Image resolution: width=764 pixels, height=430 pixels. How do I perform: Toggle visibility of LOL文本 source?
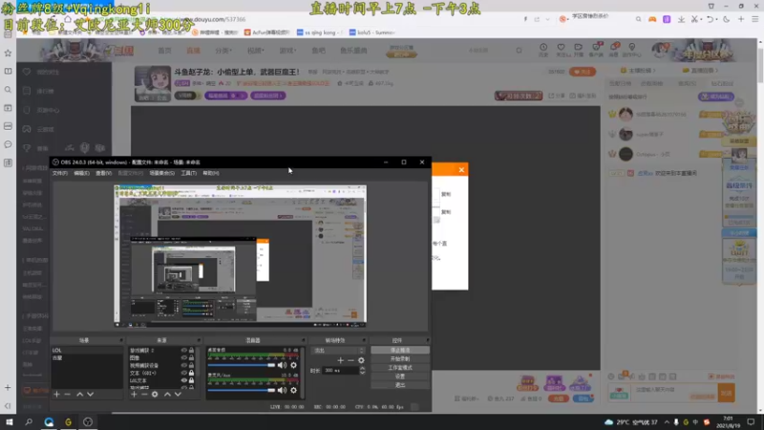pos(183,380)
